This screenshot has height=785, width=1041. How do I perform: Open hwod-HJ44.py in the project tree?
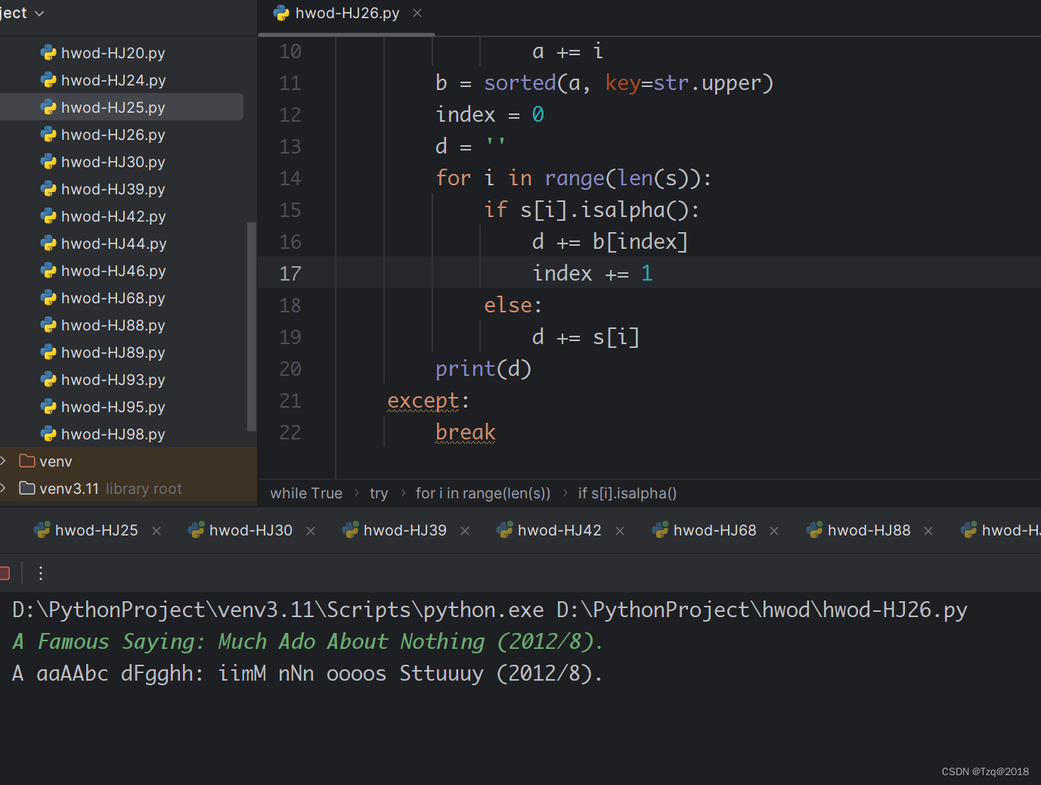pyautogui.click(x=113, y=244)
